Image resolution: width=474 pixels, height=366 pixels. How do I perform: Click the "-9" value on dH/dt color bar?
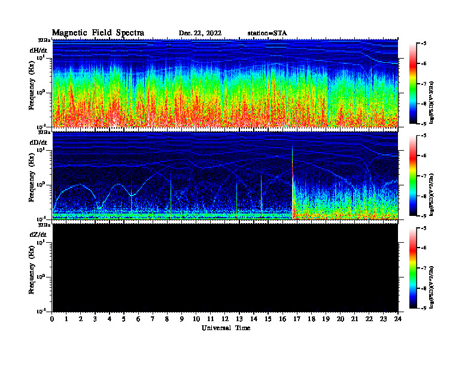coord(424,124)
